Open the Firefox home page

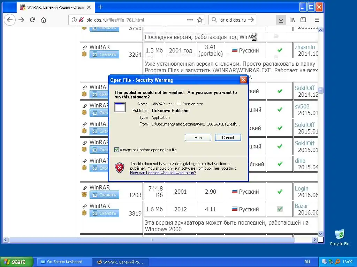click(44, 20)
